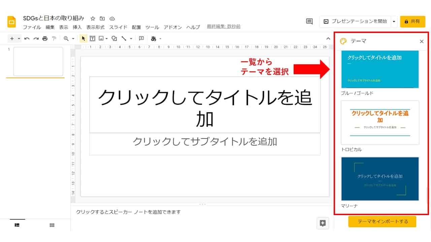The image size is (431, 242).
Task: Activate the select cursor tool
Action: pos(84,39)
